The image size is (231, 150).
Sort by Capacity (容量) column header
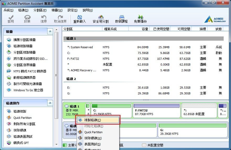(139, 29)
